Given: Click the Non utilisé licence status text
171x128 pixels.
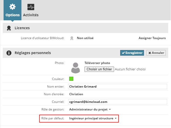Looking at the screenshot, I should pos(85,38).
